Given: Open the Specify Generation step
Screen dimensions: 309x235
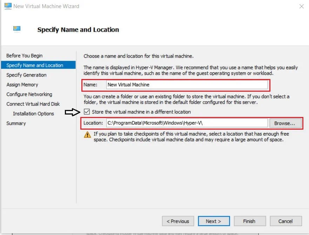Looking at the screenshot, I should (x=26, y=75).
